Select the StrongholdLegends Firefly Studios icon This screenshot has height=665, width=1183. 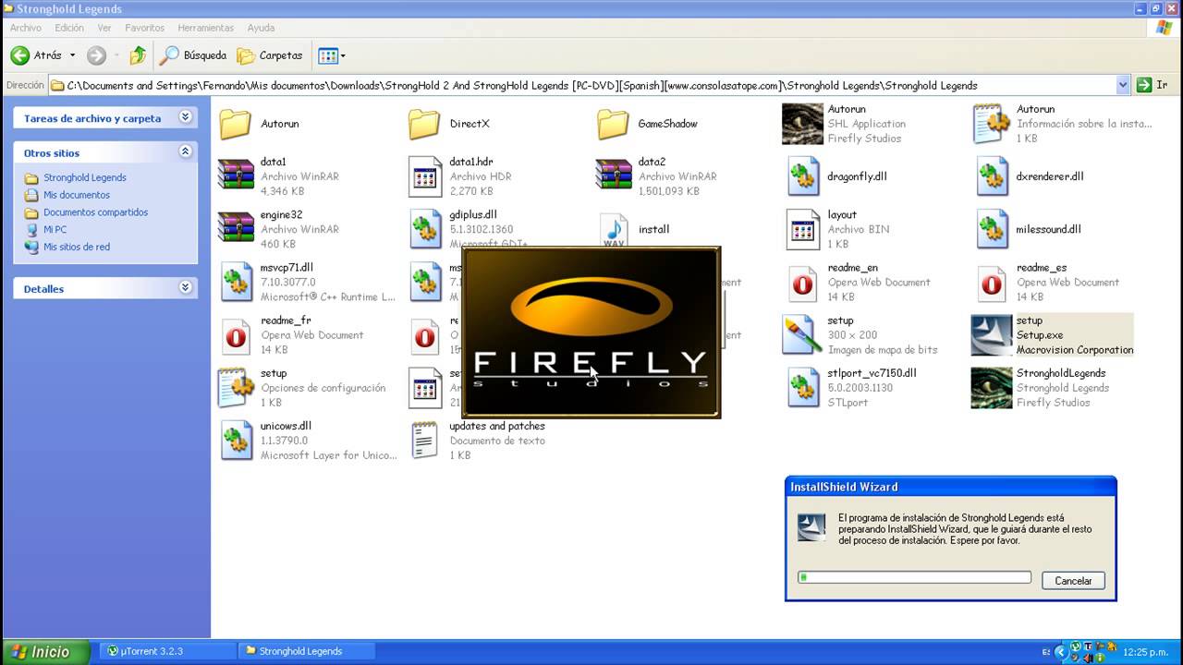click(991, 388)
